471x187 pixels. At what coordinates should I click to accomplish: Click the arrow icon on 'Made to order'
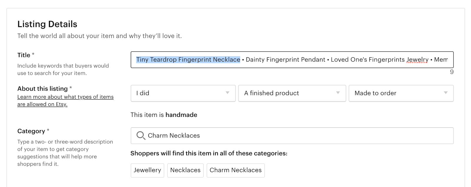coord(446,93)
